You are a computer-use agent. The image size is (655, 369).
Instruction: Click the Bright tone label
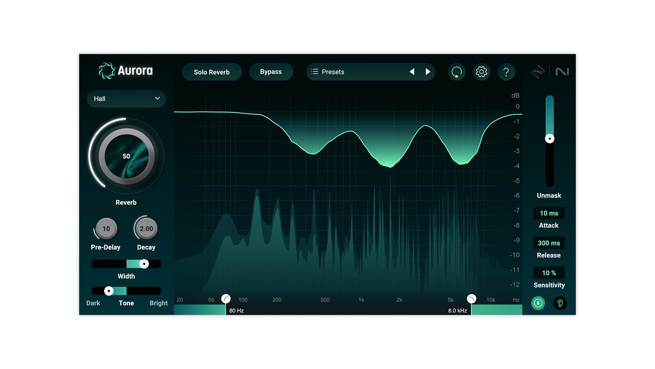pos(159,303)
